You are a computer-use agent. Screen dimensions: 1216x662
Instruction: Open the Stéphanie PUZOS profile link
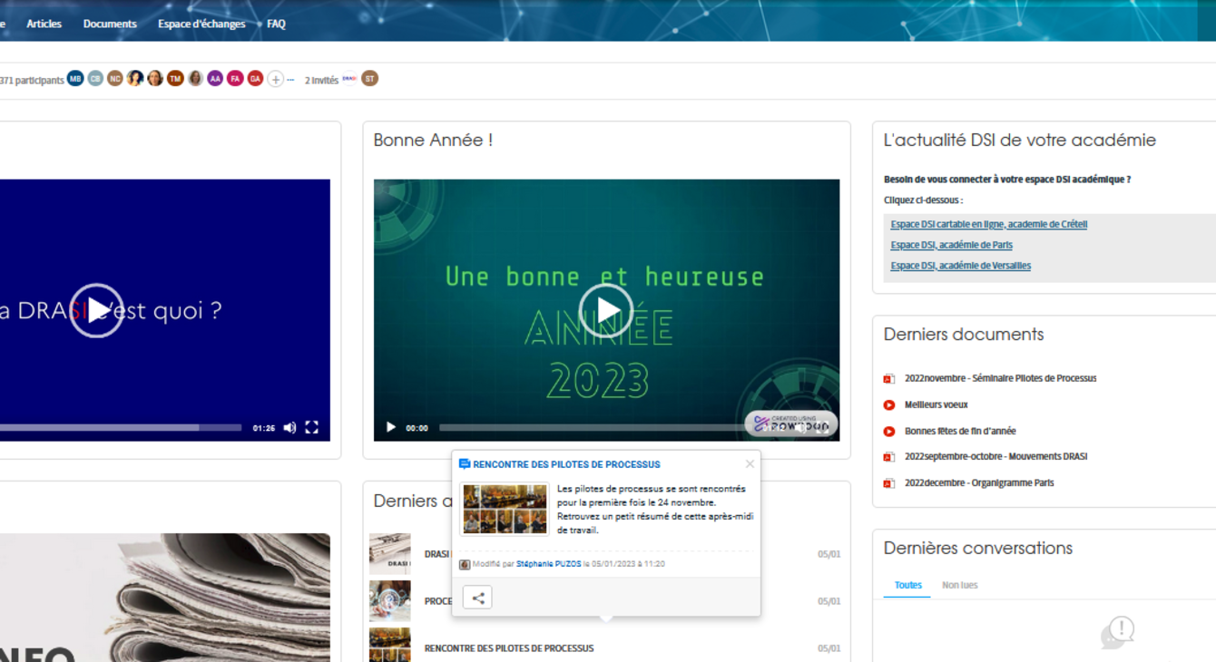[x=548, y=564]
